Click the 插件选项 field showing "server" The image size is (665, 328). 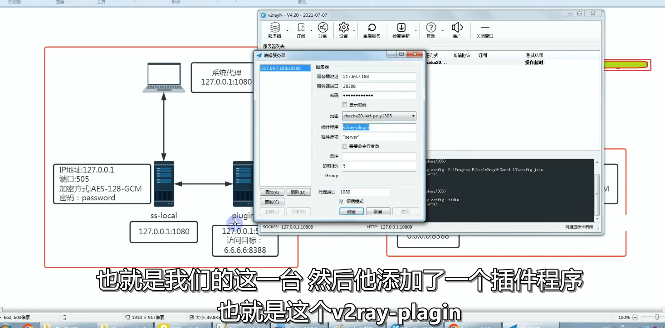(379, 137)
